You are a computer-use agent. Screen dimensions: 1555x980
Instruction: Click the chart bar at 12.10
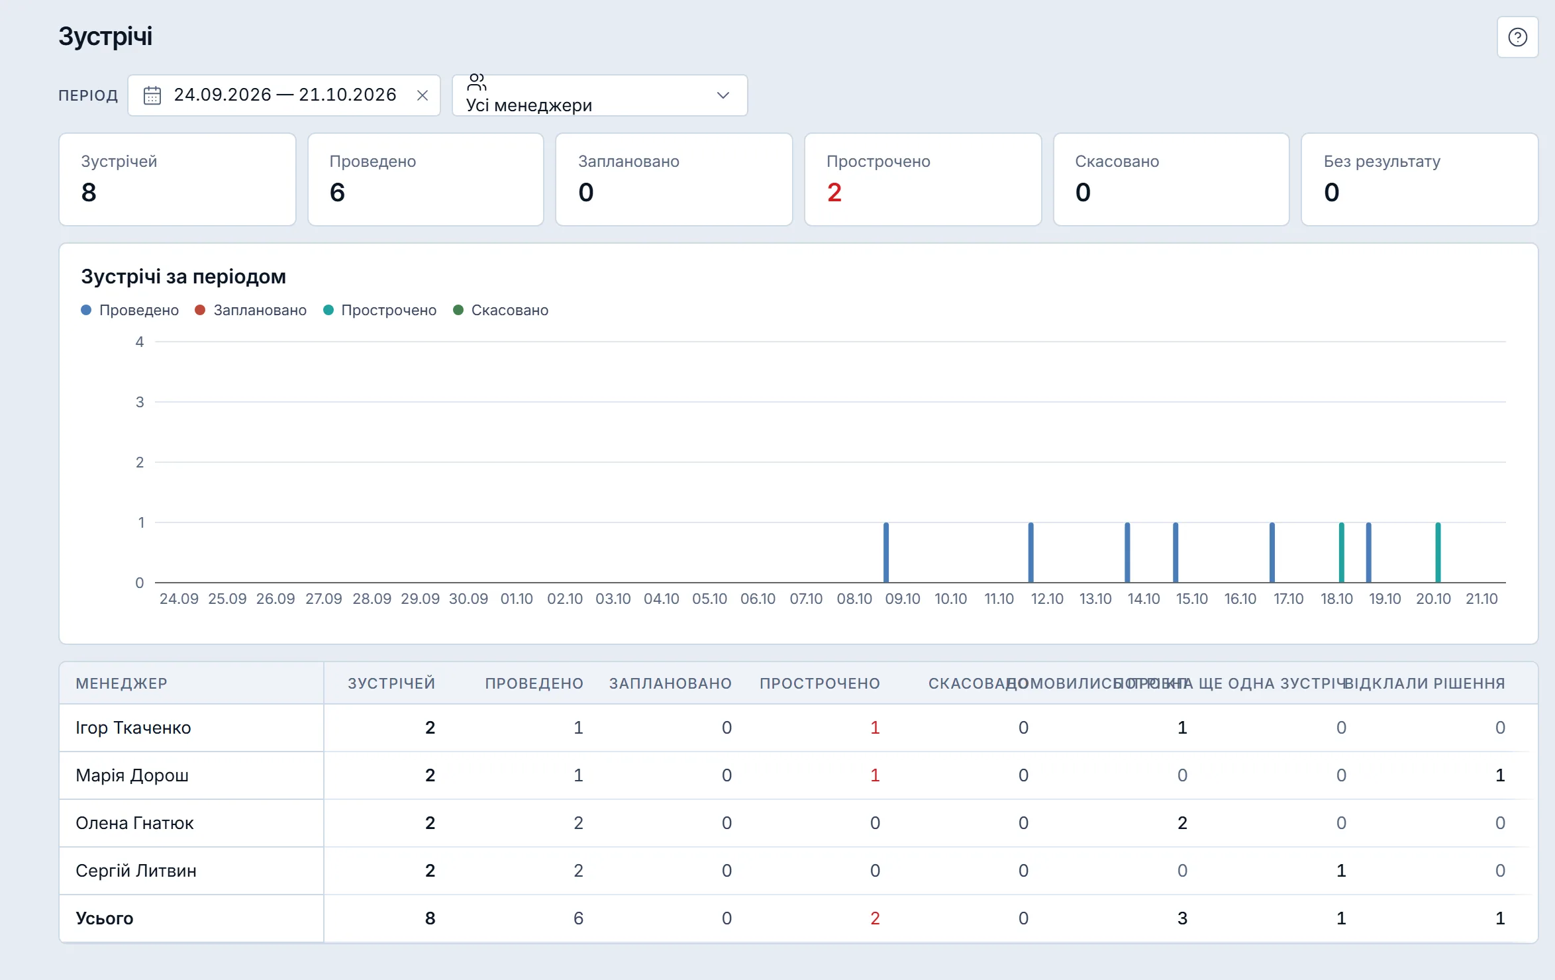[x=1030, y=552]
